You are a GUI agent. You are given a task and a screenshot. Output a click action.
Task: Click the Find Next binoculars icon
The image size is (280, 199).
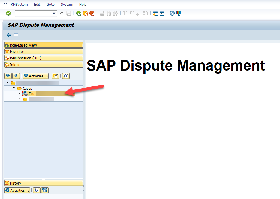[115, 13]
